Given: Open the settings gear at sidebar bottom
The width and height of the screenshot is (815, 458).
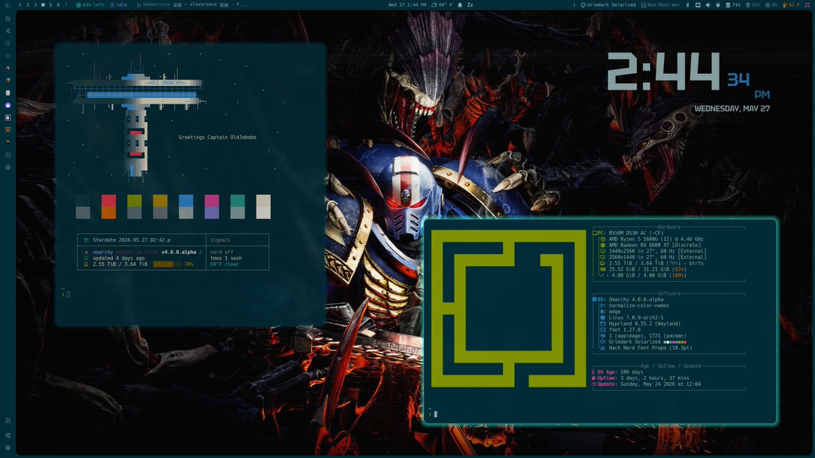Looking at the screenshot, I should coord(7,448).
